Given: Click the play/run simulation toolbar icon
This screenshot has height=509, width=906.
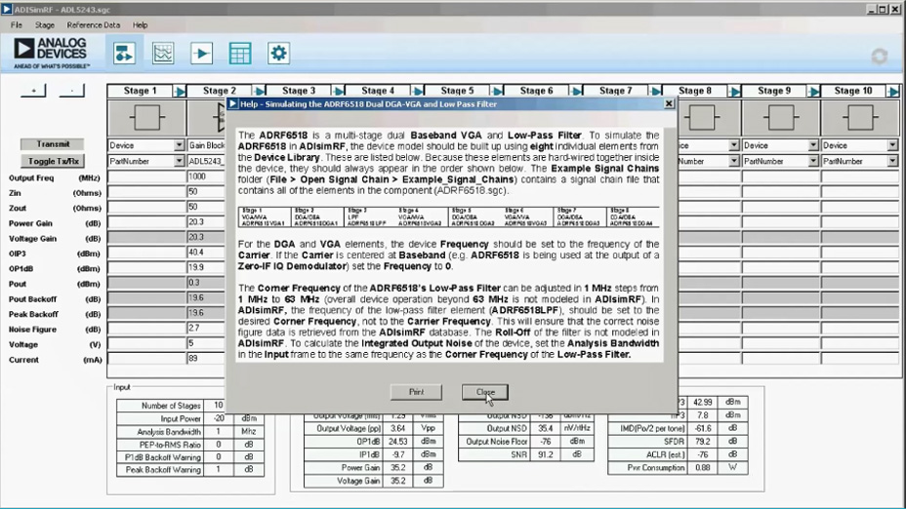Looking at the screenshot, I should point(202,53).
